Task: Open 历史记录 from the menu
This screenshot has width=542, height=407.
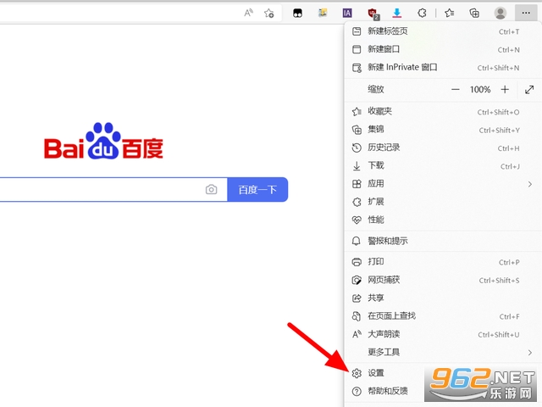Action: 443,148
